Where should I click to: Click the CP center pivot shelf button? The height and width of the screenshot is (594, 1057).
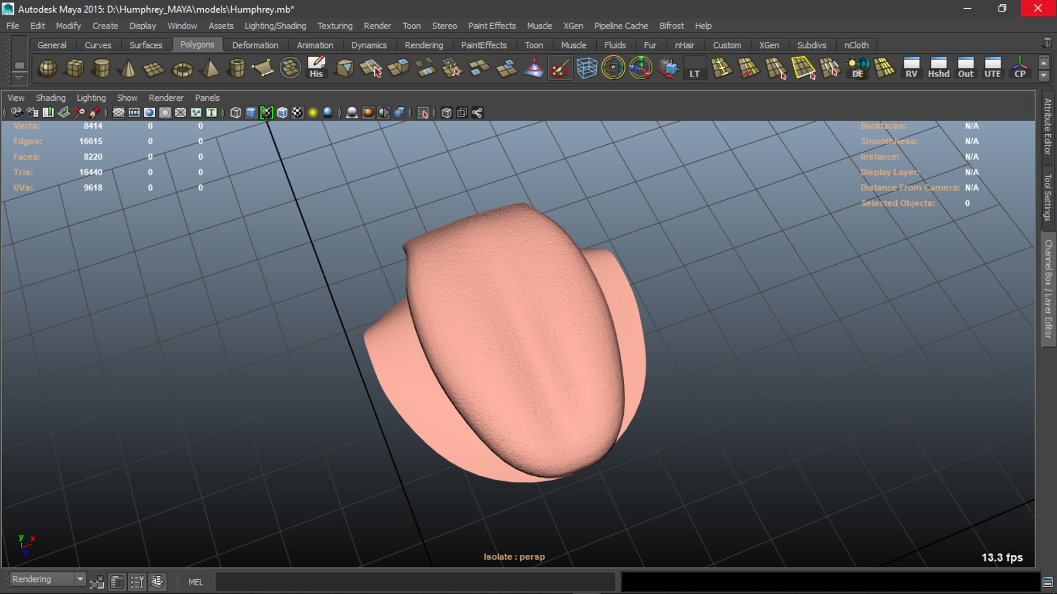[1020, 68]
